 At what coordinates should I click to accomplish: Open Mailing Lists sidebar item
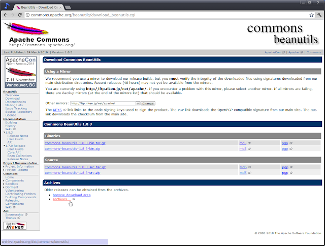[x=14, y=105]
